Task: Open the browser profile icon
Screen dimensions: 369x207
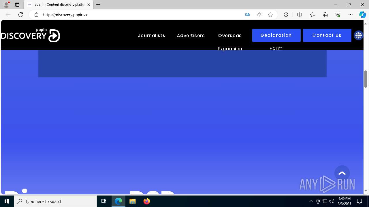Action: [6, 5]
